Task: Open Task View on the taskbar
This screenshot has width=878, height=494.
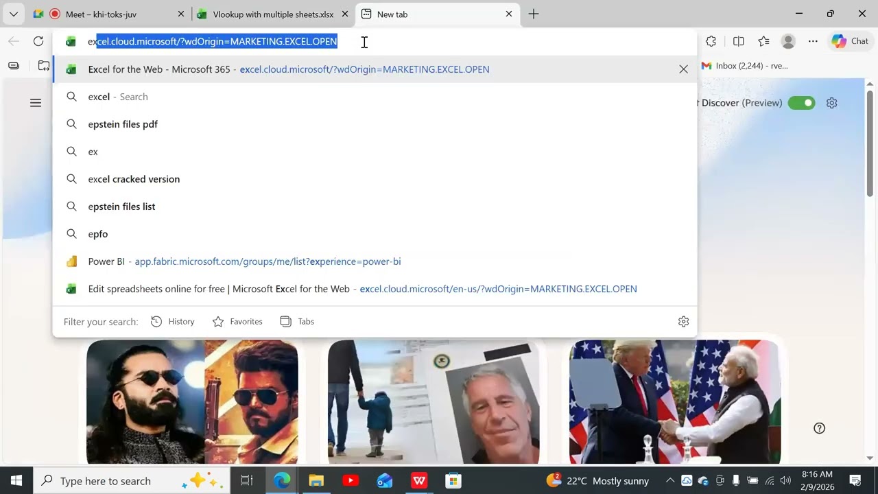Action: [247, 480]
